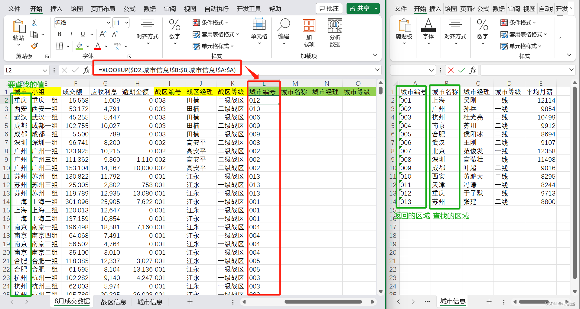Image resolution: width=580 pixels, height=309 pixels.
Task: Open the Name Box L2 dropdown arrow
Action: click(45, 70)
